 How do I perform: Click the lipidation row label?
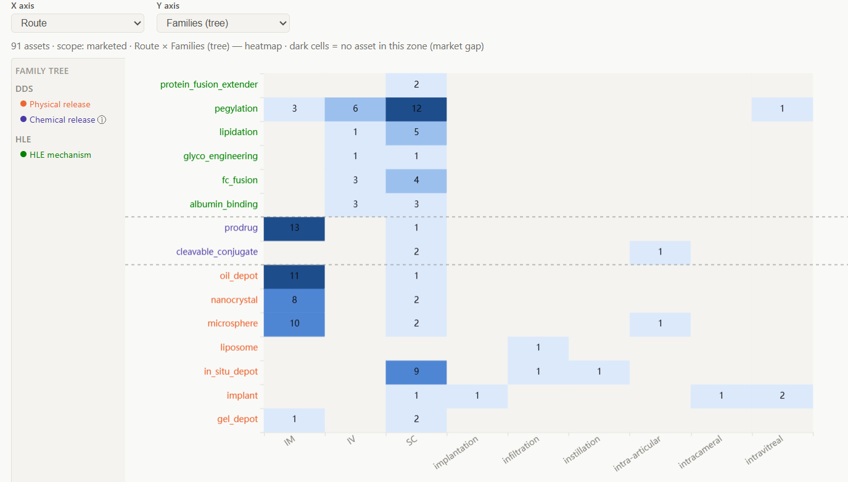pyautogui.click(x=239, y=133)
